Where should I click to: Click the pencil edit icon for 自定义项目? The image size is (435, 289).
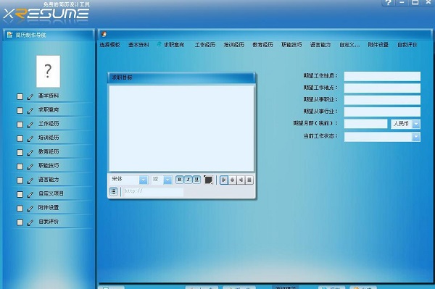click(30, 195)
